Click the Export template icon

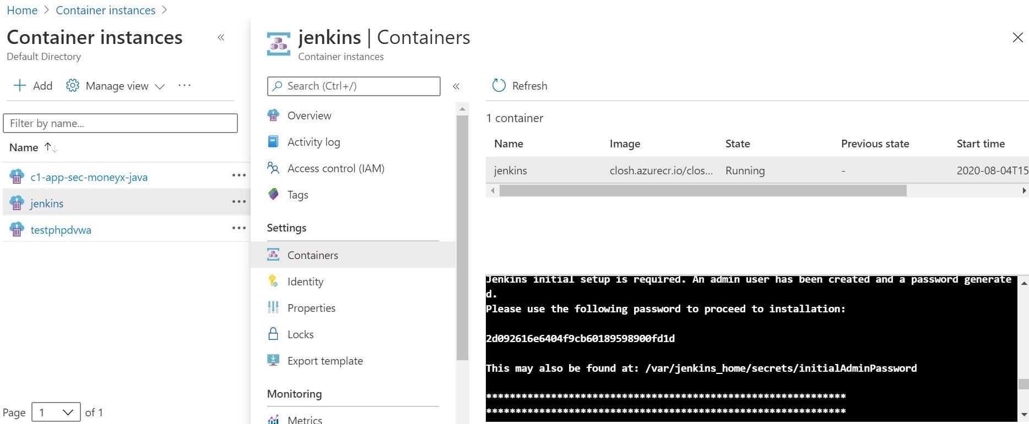(x=273, y=360)
